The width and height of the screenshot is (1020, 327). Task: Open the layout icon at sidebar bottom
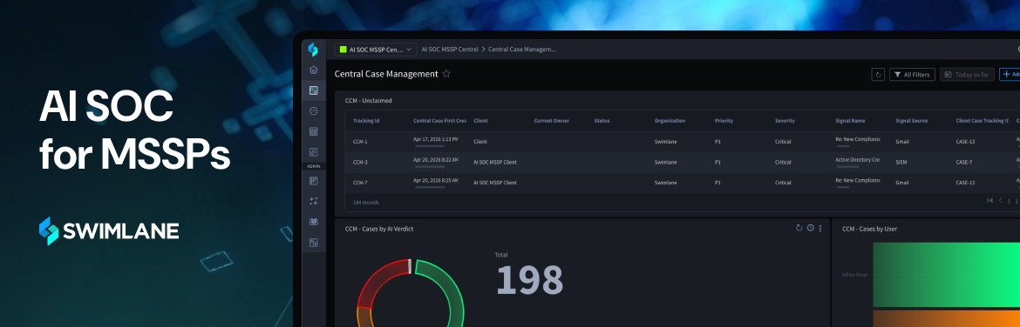tap(314, 243)
